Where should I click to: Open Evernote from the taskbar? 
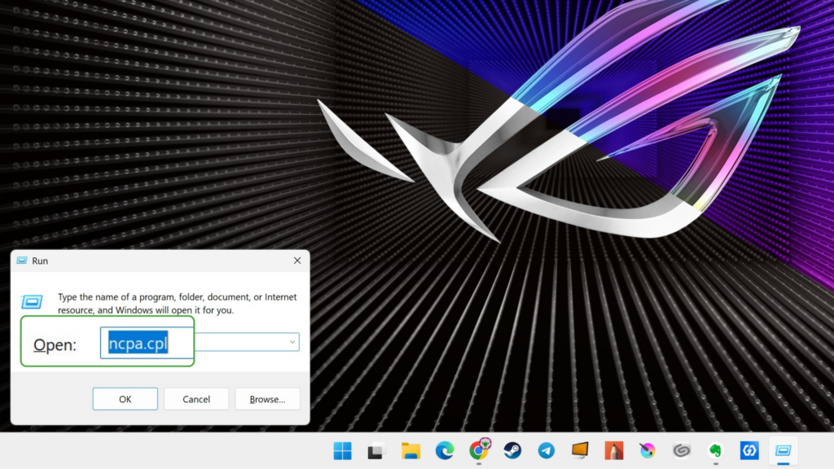(x=716, y=451)
